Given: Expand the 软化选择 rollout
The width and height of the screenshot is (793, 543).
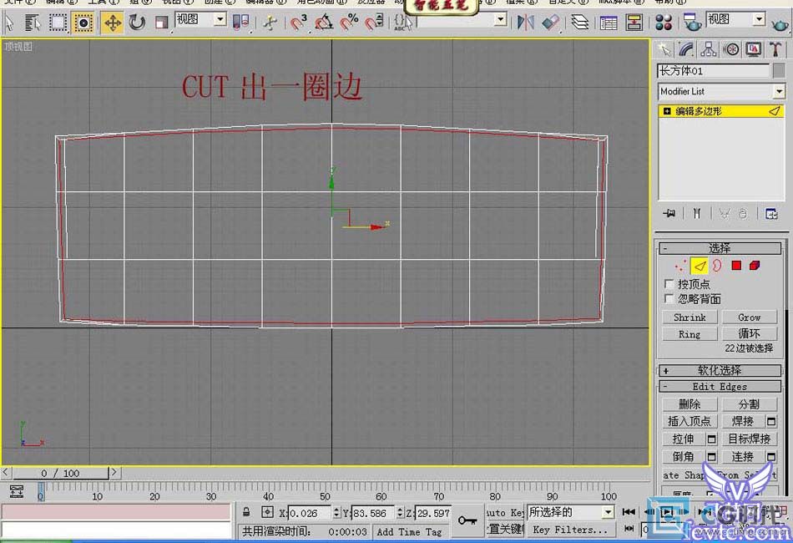Looking at the screenshot, I should coord(720,370).
